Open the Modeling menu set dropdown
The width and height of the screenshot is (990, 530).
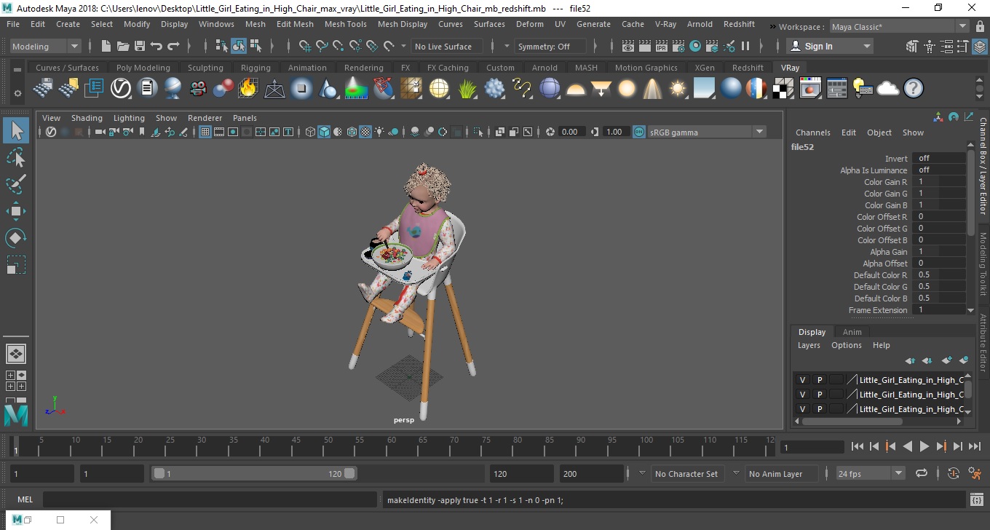45,46
